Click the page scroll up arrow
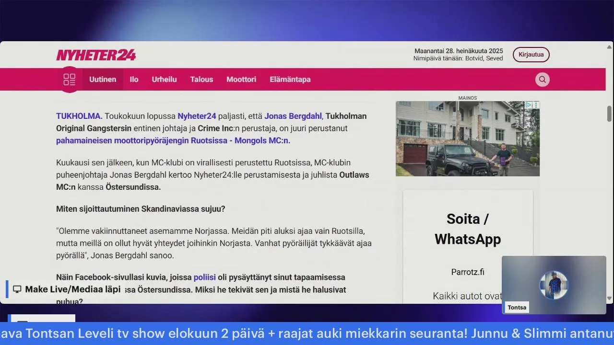614x345 pixels. click(609, 47)
